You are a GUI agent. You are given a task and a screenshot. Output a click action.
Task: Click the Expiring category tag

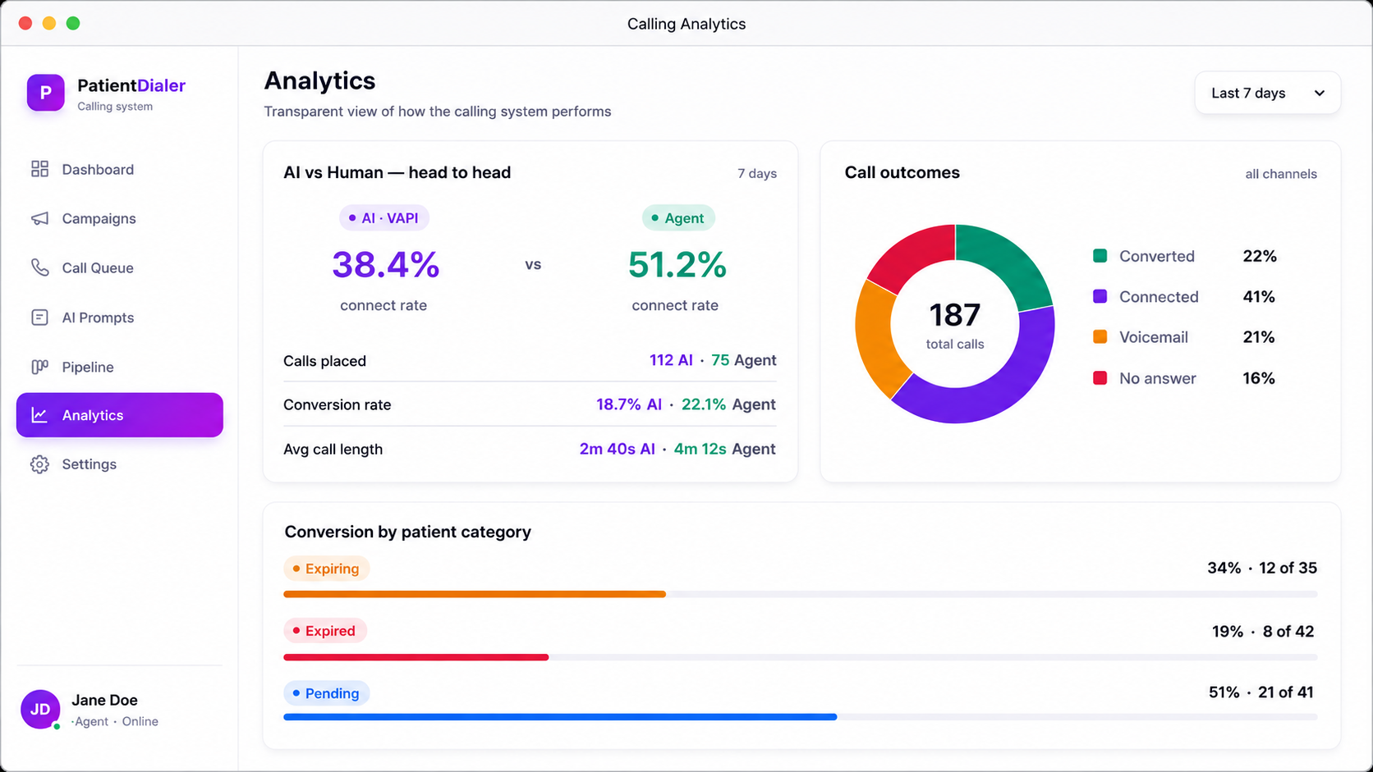[326, 569]
